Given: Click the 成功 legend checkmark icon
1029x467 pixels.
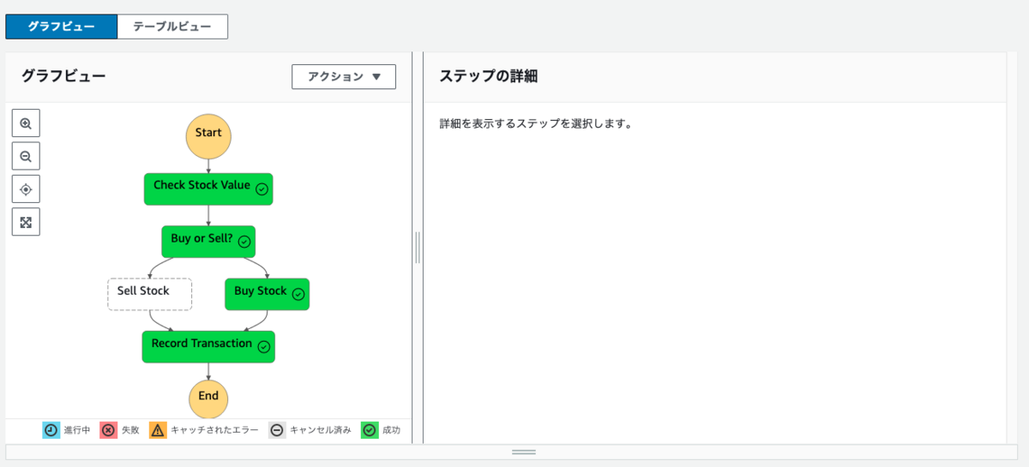Looking at the screenshot, I should point(370,430).
